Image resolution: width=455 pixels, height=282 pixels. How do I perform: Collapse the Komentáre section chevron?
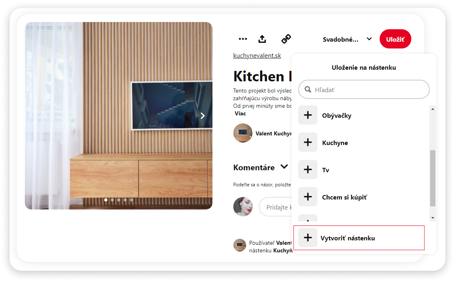[x=284, y=166]
